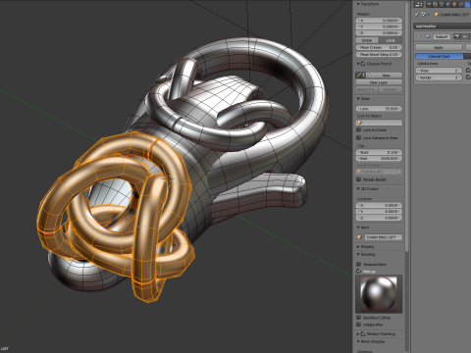
Task: Enable Textured Solid checkbox
Action: 359,264
